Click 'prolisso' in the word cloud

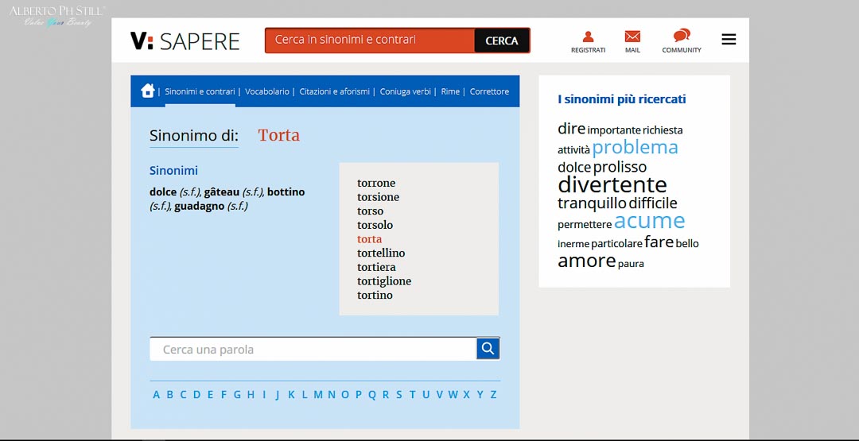620,167
